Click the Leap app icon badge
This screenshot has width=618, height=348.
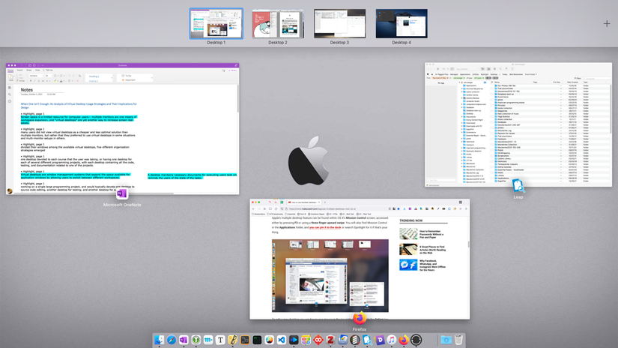518,185
